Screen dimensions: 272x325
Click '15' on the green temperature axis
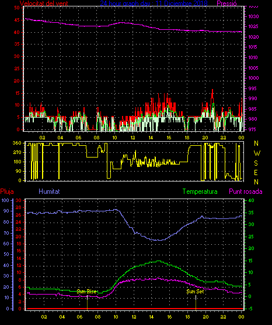[x=250, y=261]
